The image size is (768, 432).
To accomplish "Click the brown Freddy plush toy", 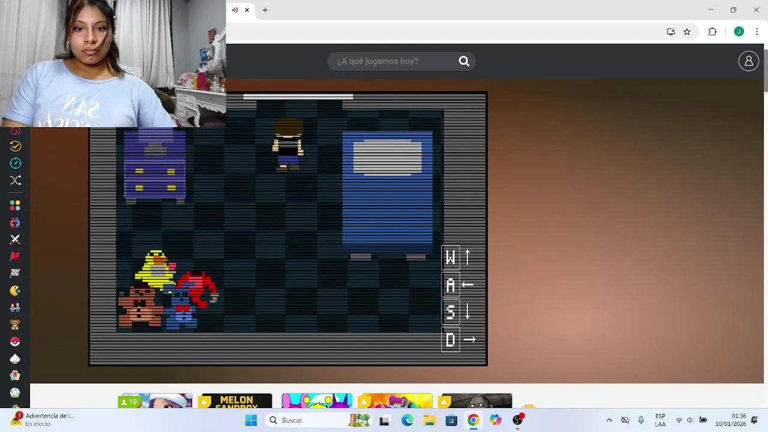I will pyautogui.click(x=141, y=306).
